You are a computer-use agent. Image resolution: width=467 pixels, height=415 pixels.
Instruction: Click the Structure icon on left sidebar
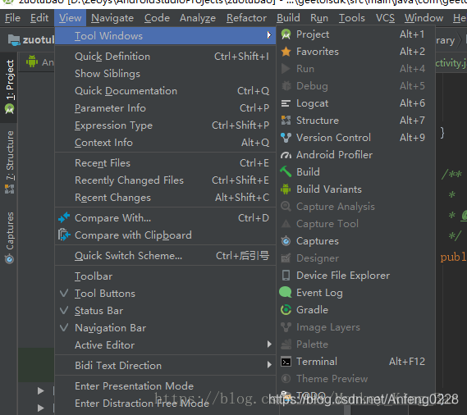[10, 189]
